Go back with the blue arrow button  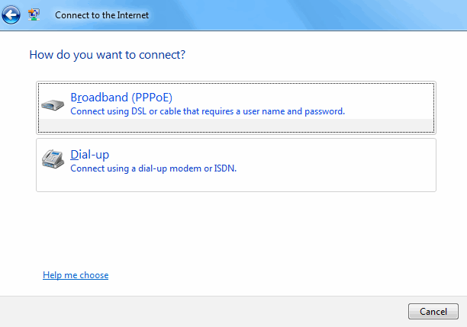(11, 14)
